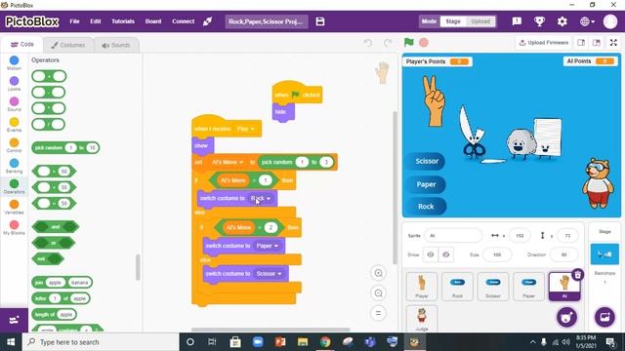Open the feedback message icon

coord(517,21)
